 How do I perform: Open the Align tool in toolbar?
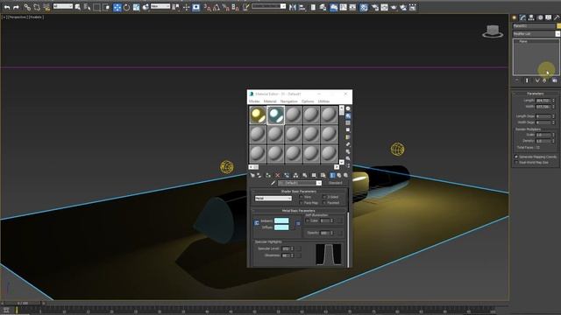click(302, 7)
